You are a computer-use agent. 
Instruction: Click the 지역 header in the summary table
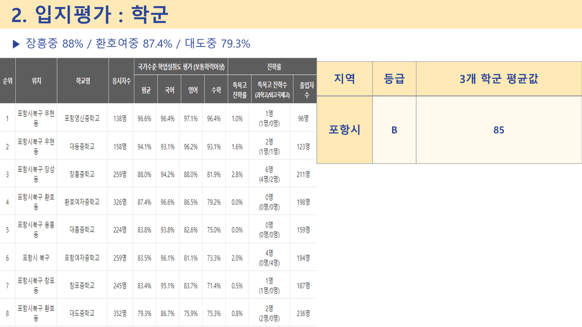pos(345,79)
